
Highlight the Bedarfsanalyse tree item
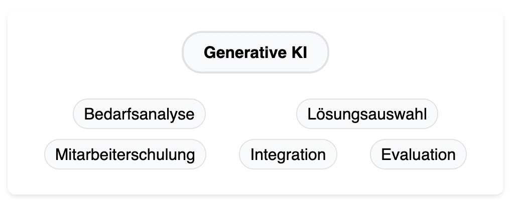tap(139, 114)
